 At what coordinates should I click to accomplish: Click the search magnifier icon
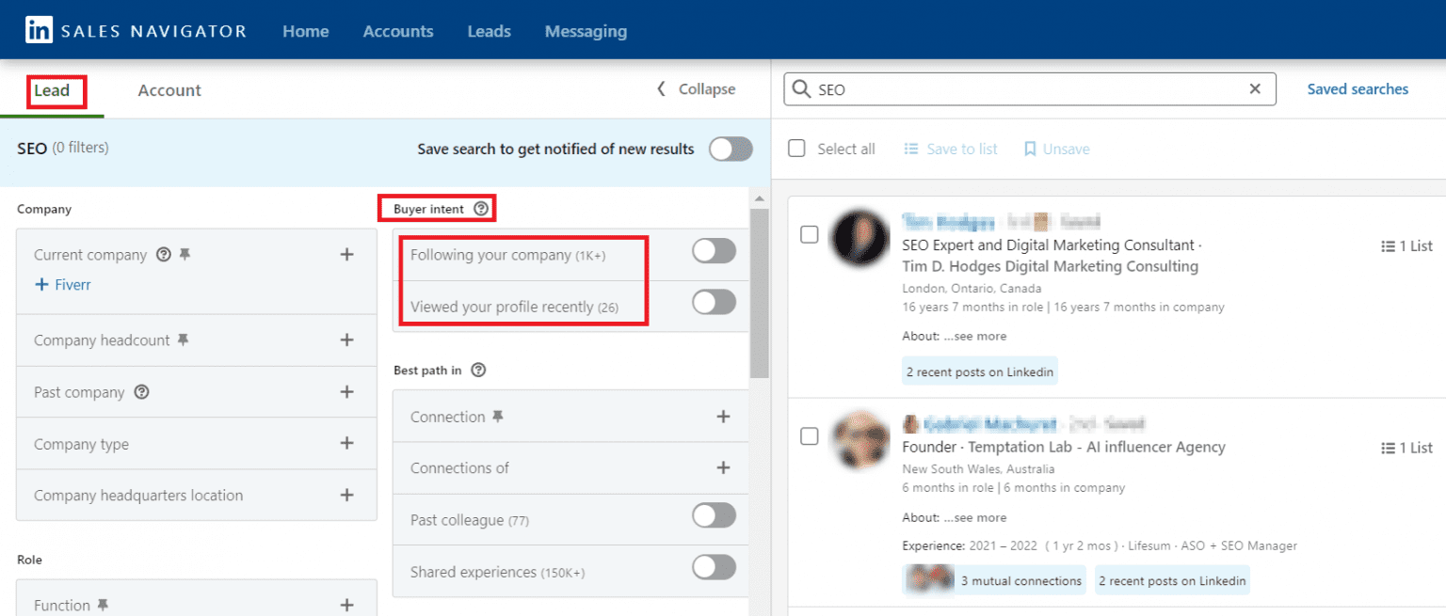(x=800, y=88)
